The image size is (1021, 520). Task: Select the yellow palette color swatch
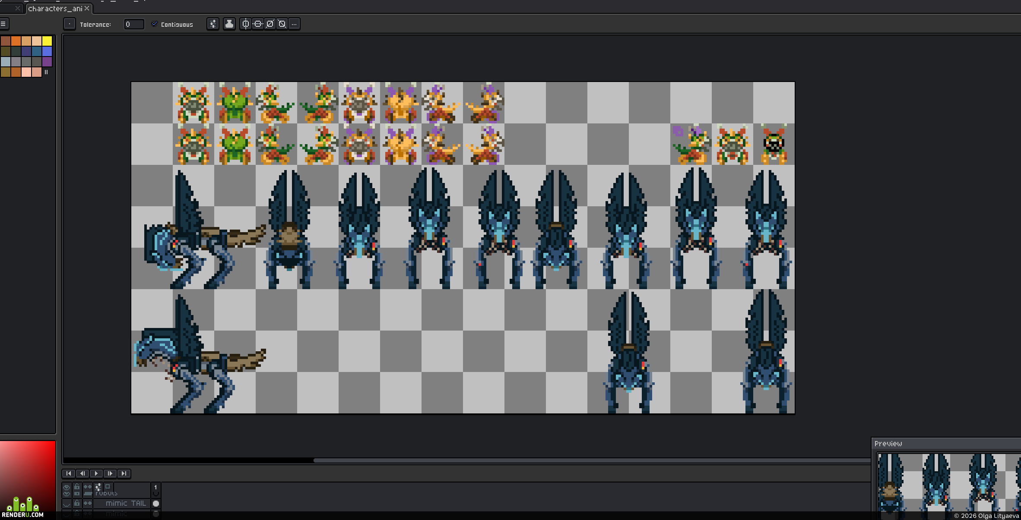pos(47,41)
